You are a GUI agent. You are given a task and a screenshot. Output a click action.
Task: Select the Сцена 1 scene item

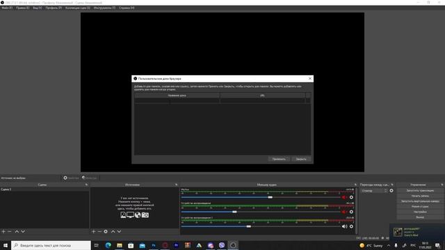[x=44, y=190]
